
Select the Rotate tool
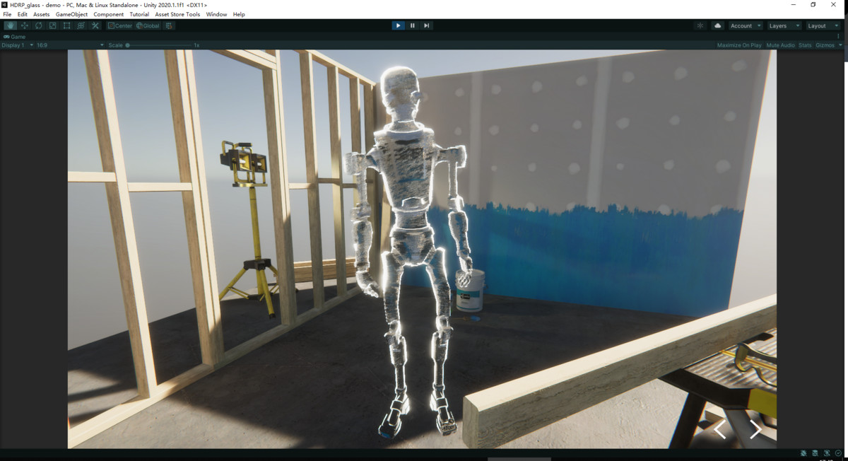(38, 25)
